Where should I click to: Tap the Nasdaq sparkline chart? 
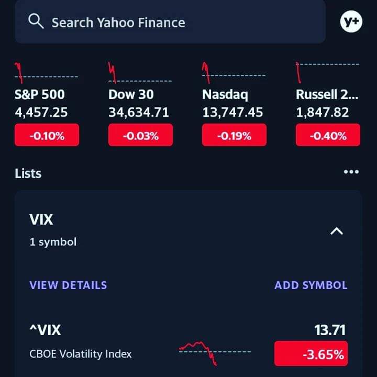[x=234, y=73]
